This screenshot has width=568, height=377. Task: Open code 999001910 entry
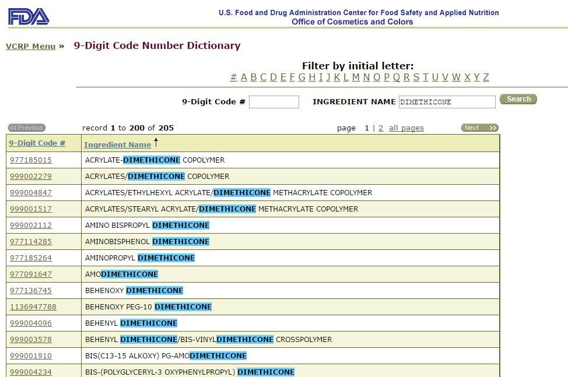click(x=31, y=355)
